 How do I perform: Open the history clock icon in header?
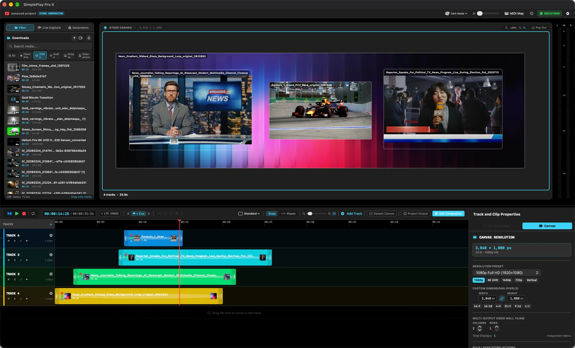531,13
